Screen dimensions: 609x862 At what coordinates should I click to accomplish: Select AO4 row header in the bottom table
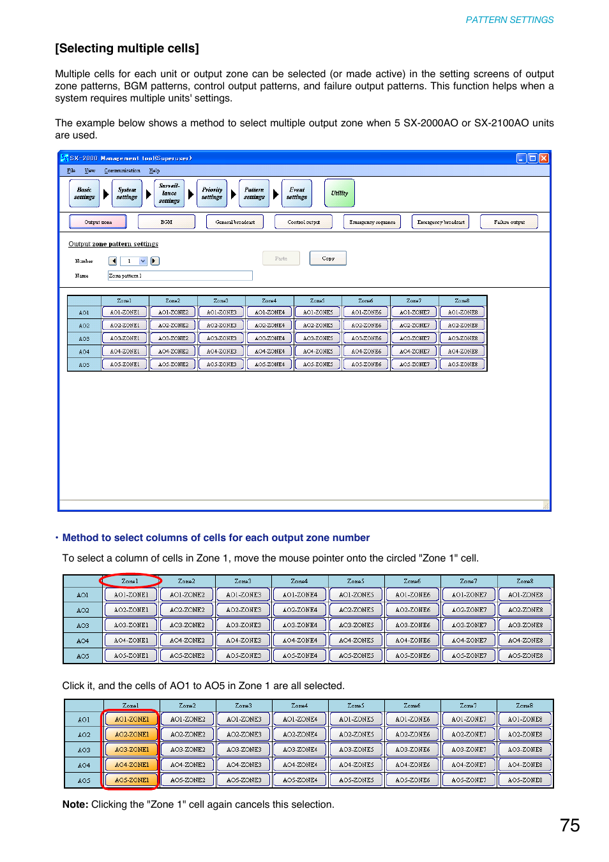[x=84, y=765]
